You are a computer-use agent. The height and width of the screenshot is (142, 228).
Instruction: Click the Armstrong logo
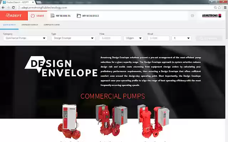212,16
